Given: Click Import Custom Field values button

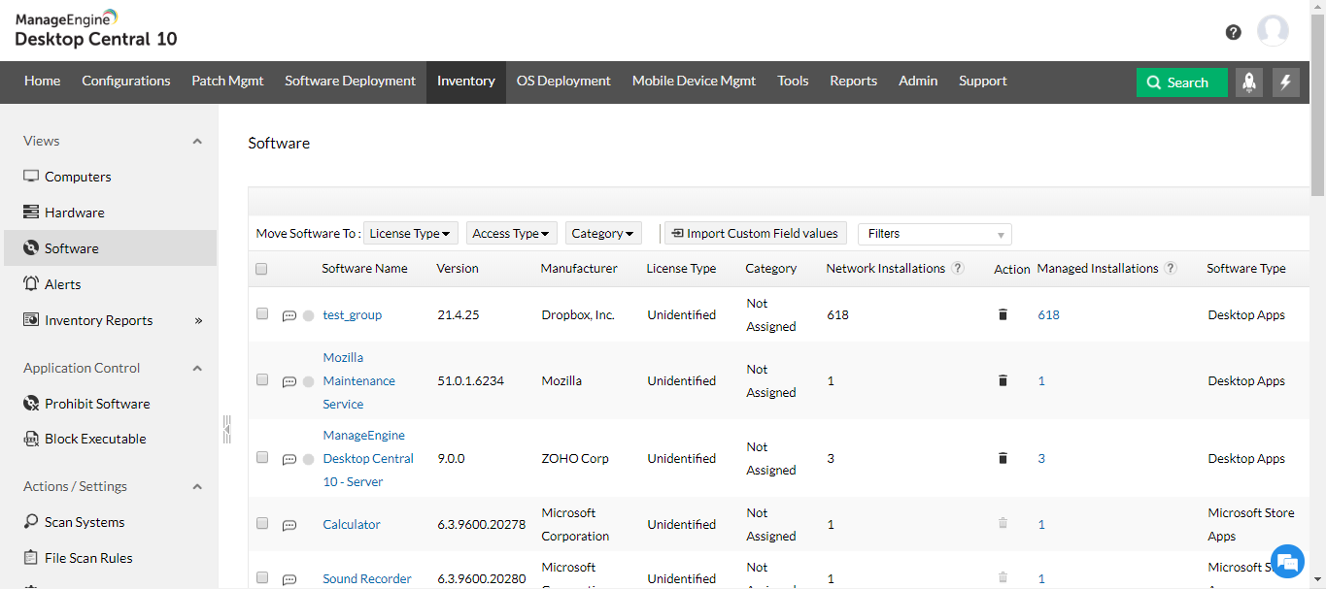Looking at the screenshot, I should pos(755,234).
